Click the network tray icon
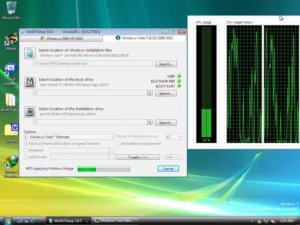This screenshot has width=300, height=225. click(x=266, y=221)
